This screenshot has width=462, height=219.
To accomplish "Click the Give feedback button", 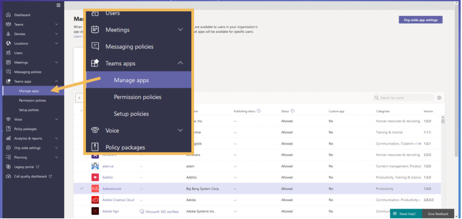I will tap(438, 214).
